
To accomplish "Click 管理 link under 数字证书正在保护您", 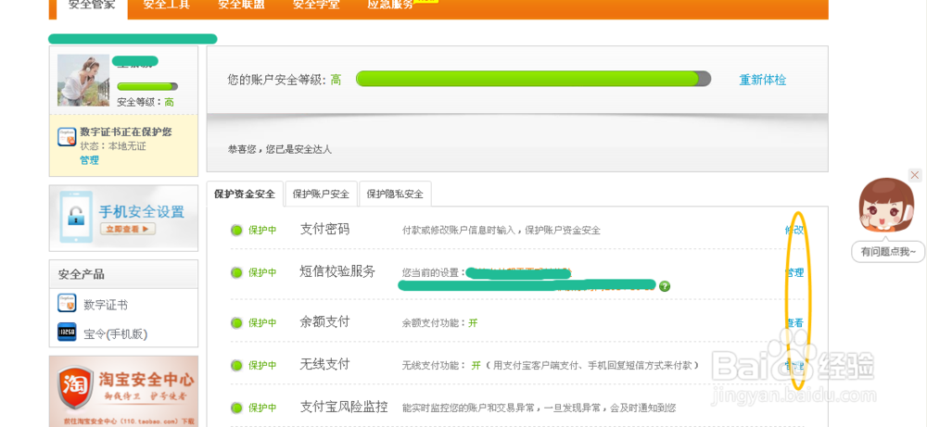I will click(89, 160).
